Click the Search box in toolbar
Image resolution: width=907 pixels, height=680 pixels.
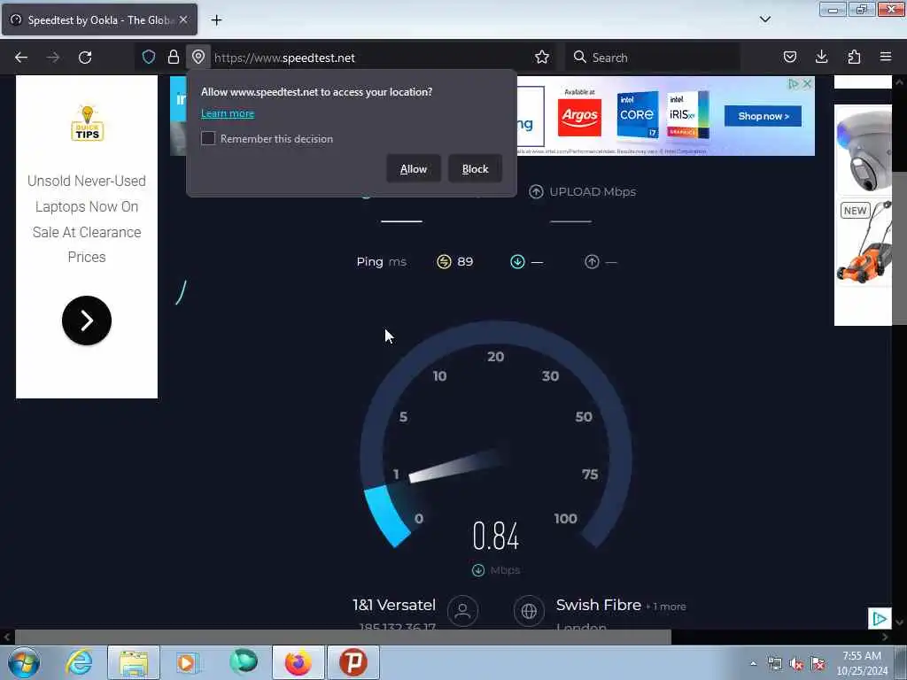click(x=653, y=58)
